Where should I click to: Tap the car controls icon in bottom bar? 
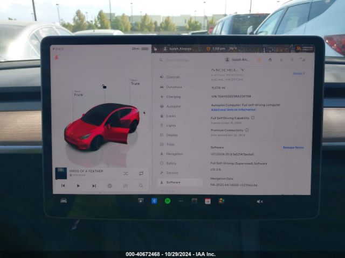[64, 200]
